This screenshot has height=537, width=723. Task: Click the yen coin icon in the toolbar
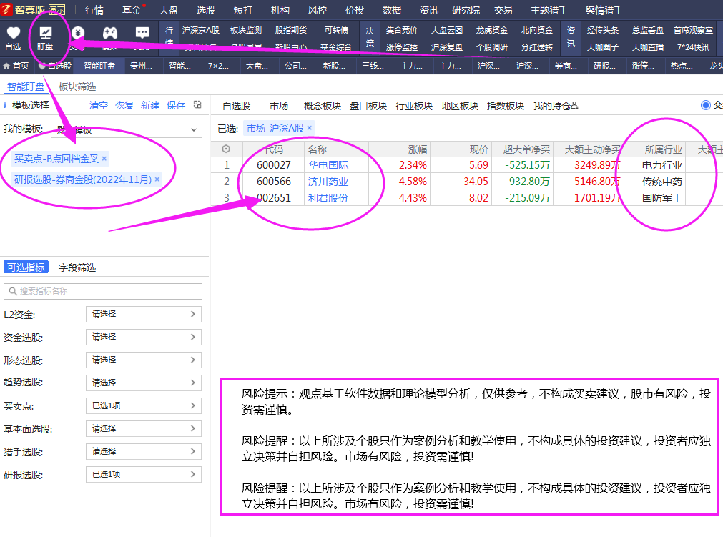coord(78,33)
